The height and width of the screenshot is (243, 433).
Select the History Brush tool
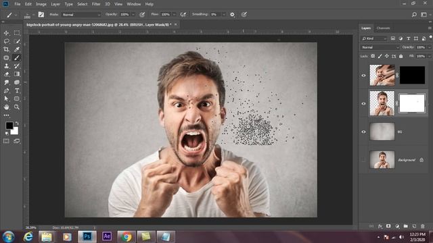[17, 66]
